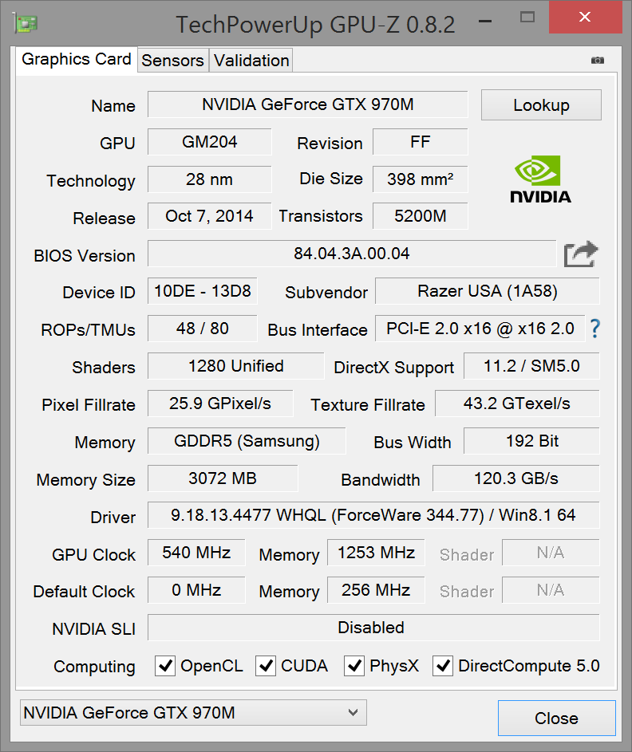
Task: Open the GPU selection dropdown
Action: [193, 713]
